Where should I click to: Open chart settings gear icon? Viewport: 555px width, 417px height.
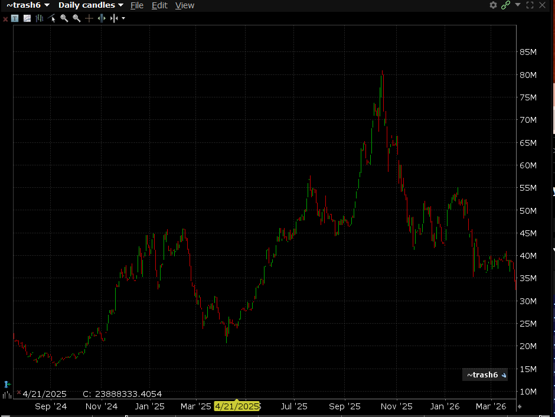493,5
